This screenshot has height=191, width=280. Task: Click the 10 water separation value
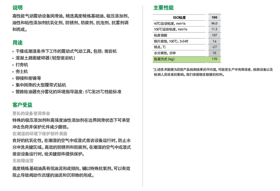214,53
